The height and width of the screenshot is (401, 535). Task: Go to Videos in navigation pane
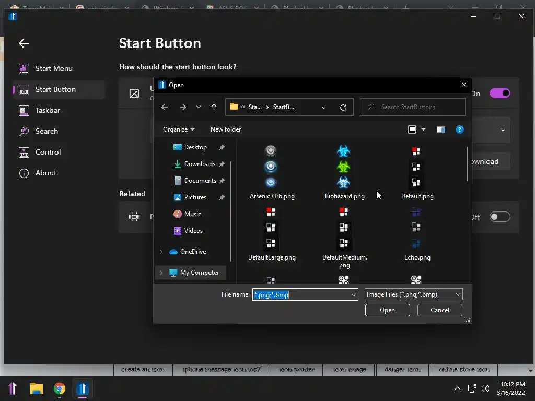tap(193, 231)
